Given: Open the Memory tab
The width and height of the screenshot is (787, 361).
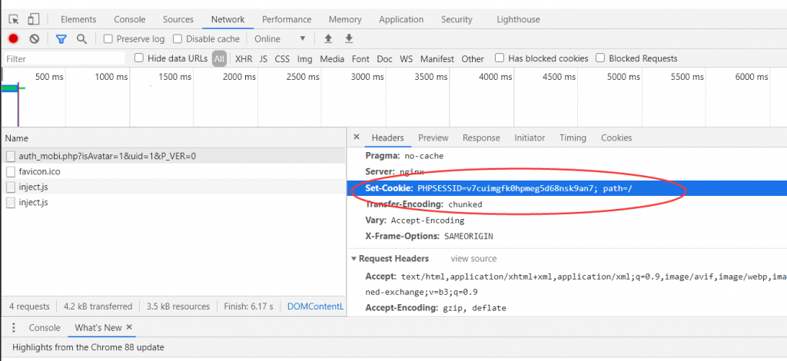Looking at the screenshot, I should coord(345,19).
